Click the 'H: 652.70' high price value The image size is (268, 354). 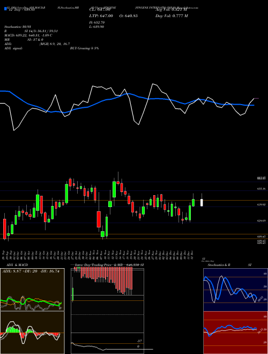pos(97,23)
